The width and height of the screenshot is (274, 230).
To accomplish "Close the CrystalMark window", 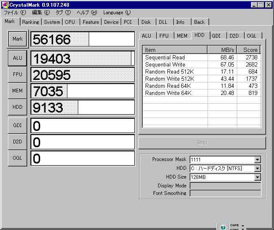I will click(268, 5).
